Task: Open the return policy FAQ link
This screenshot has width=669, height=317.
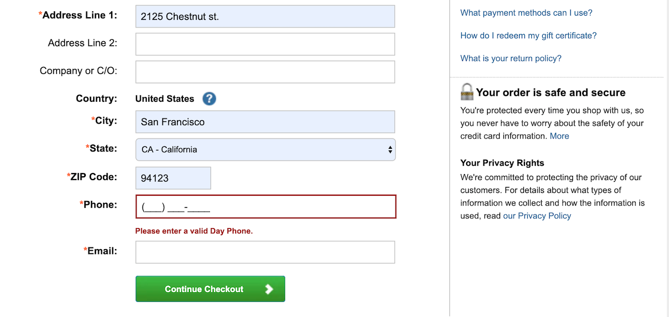Action: click(510, 58)
